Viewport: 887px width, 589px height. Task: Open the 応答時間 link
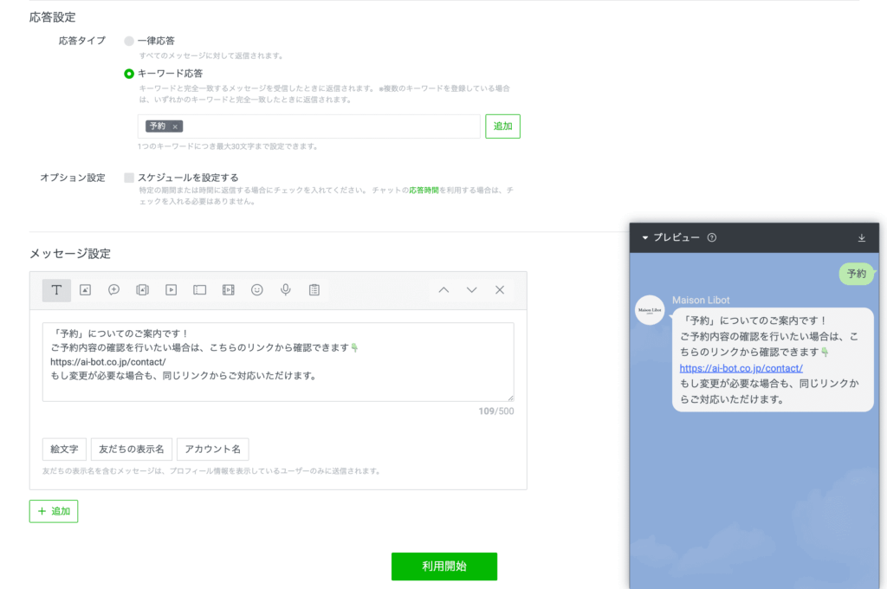click(x=424, y=190)
